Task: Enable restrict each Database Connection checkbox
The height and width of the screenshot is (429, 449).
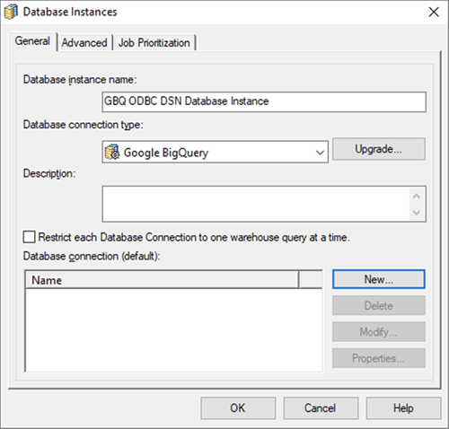Action: (30, 237)
